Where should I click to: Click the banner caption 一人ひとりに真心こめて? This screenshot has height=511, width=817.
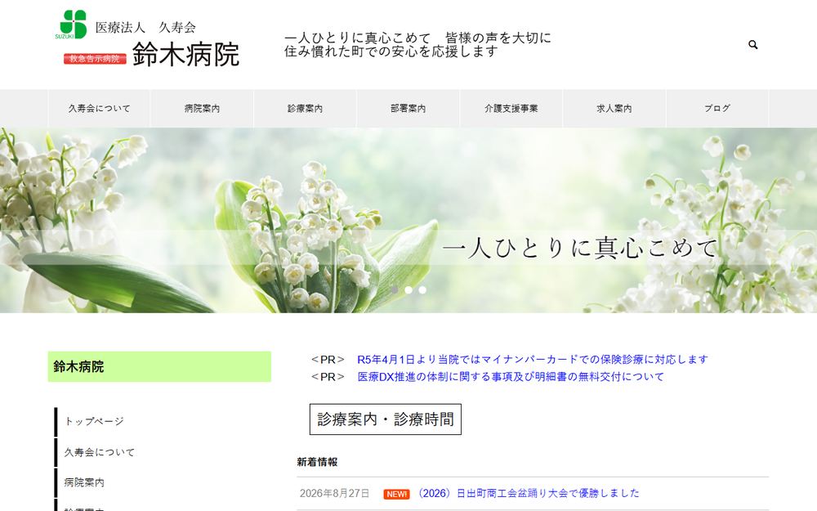[x=580, y=248]
